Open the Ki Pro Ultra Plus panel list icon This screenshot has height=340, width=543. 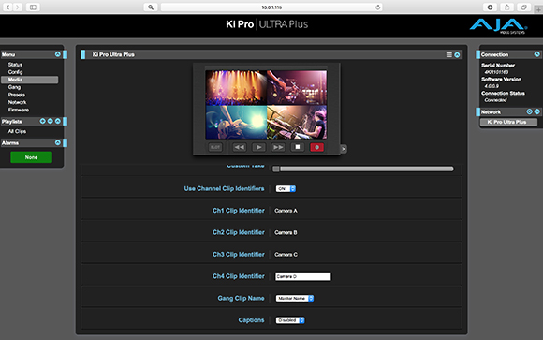click(449, 54)
